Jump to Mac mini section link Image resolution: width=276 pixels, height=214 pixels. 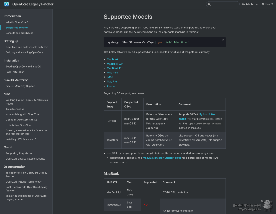click(112, 73)
